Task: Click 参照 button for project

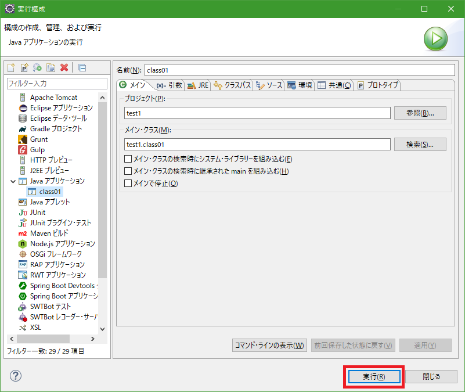Action: (420, 113)
